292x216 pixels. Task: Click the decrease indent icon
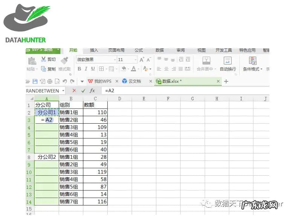pos(181,59)
